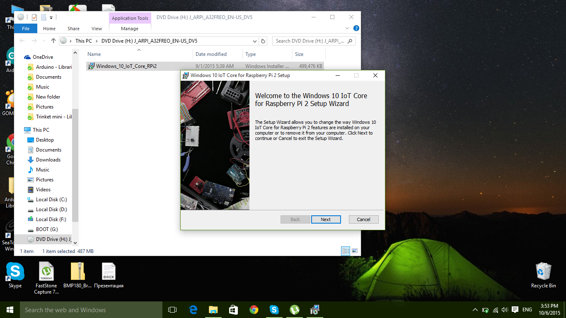The image size is (566, 318).
Task: Open the Windows Store taskbar icon
Action: (233, 310)
